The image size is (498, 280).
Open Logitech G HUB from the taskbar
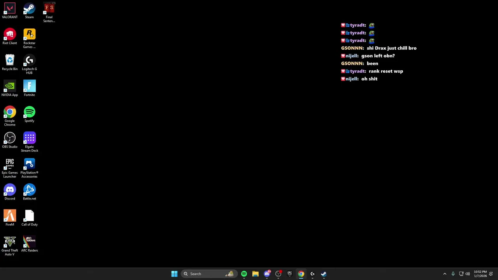312,274
